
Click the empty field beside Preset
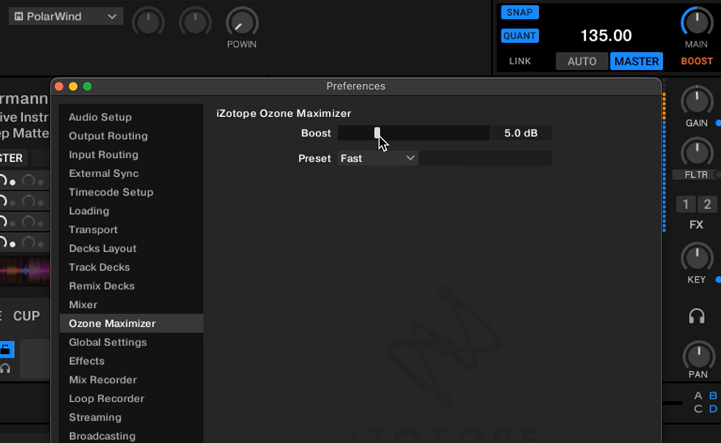(x=485, y=159)
